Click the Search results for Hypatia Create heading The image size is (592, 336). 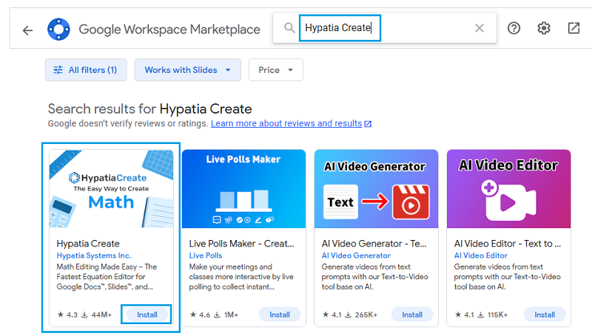tap(150, 109)
